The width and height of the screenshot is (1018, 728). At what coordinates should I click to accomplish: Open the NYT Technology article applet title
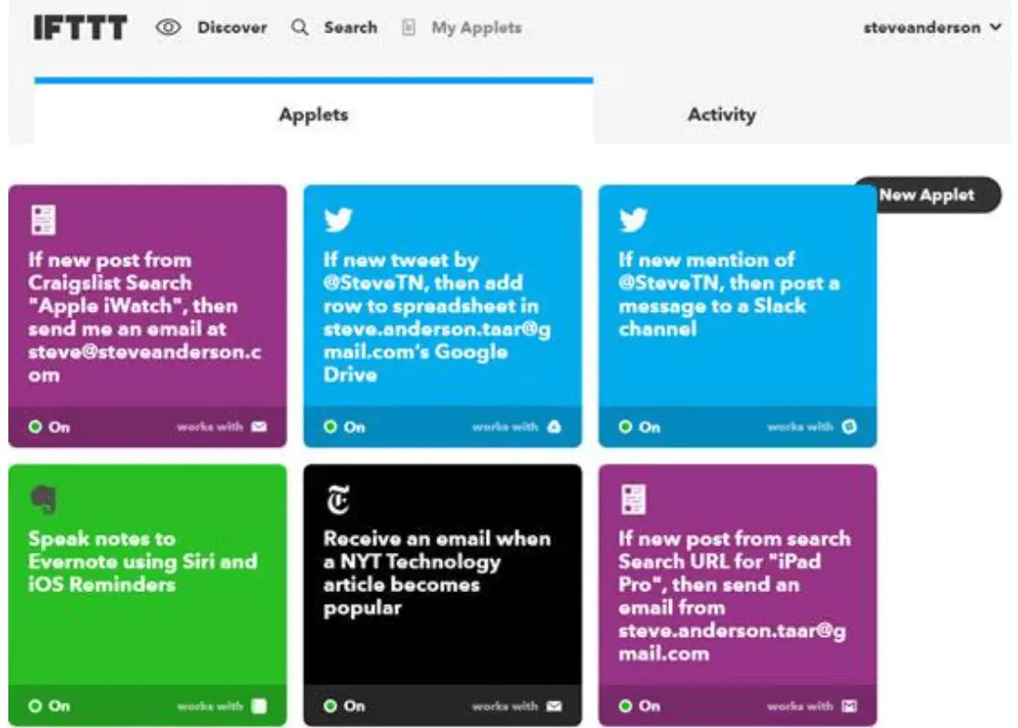[x=437, y=573]
